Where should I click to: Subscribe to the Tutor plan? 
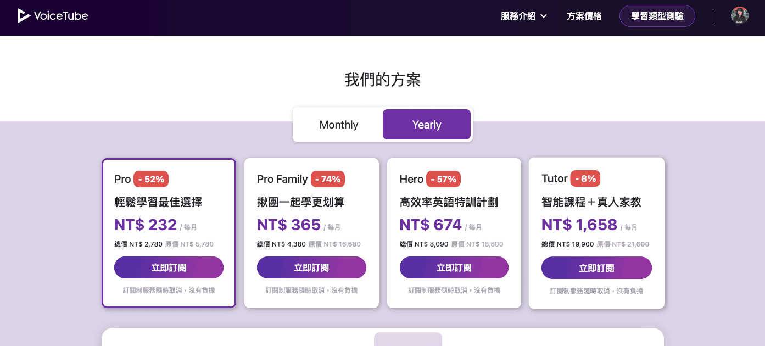click(596, 268)
